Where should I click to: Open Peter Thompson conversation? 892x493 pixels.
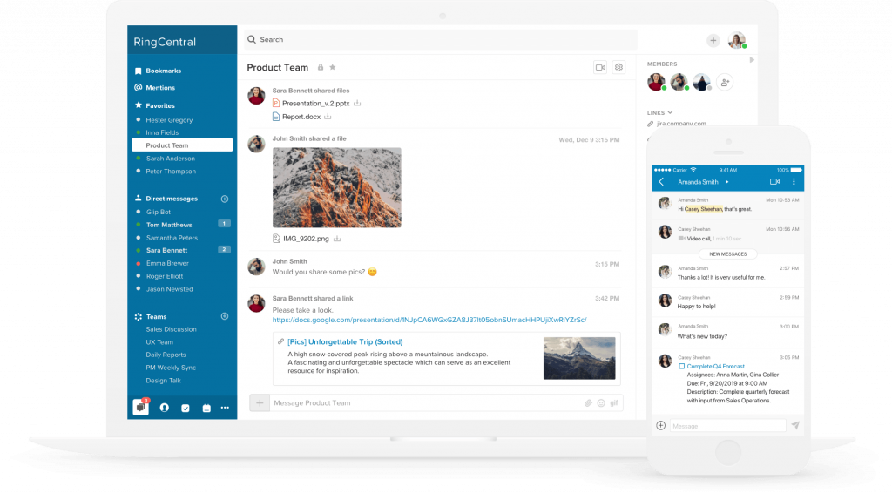click(x=171, y=172)
